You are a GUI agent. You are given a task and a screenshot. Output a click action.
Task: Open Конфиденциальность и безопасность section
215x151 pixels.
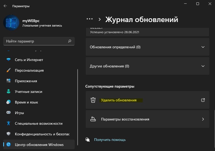click(39, 134)
